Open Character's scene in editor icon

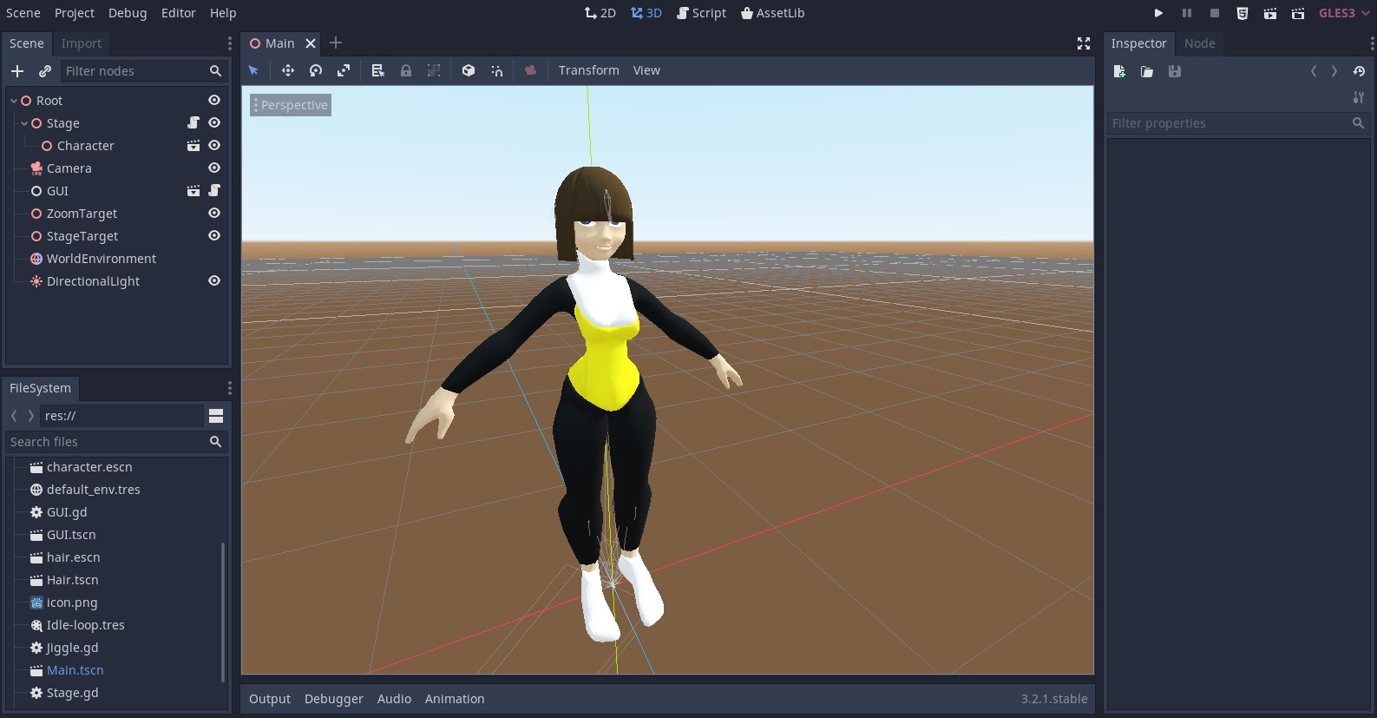193,146
